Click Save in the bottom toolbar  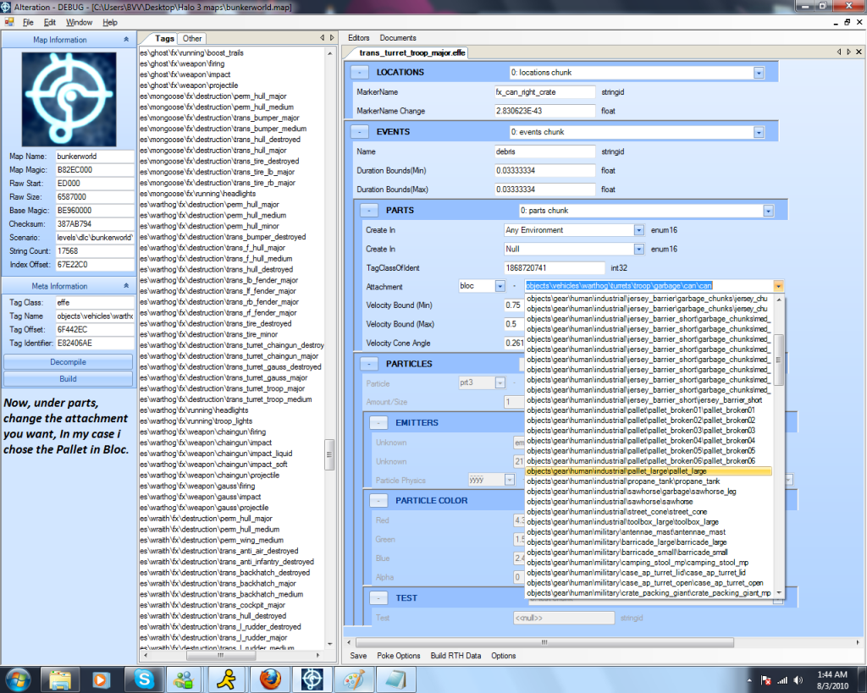358,656
